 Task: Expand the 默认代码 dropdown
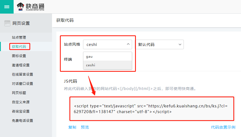pos(160,44)
